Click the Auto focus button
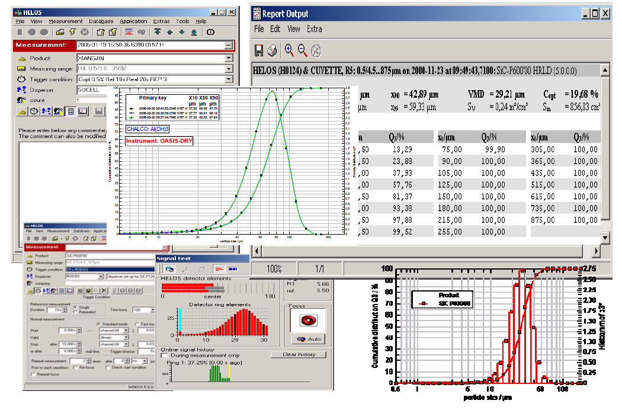Screen dimensions: 622x410 pyautogui.click(x=308, y=339)
